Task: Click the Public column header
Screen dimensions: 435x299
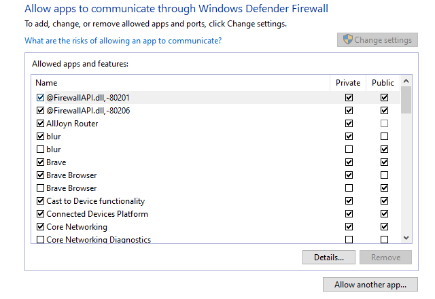Action: 383,83
